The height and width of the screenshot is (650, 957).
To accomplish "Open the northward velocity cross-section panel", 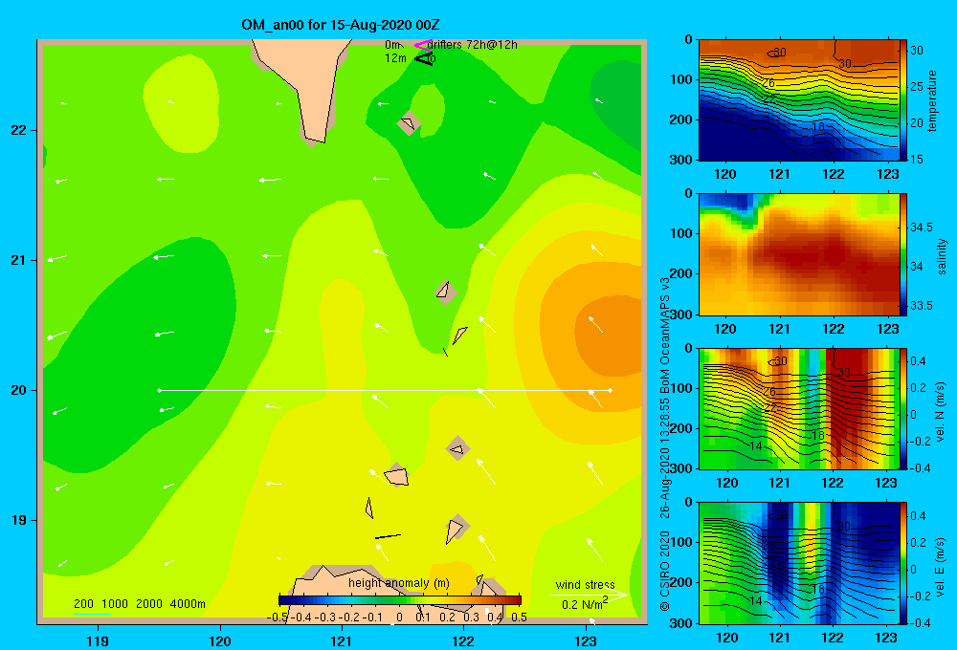I will (798, 408).
